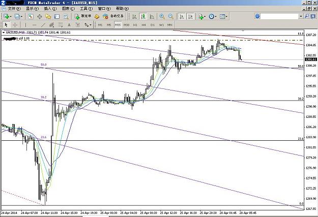Screen dimensions: 318x217
Task: Switch to W1 timeframe
Action: 161,25
